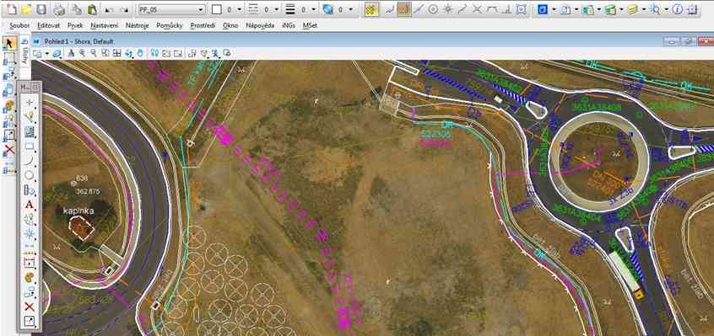Click the Save file icon

click(41, 9)
